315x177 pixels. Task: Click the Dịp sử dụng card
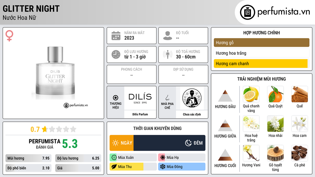183,74
